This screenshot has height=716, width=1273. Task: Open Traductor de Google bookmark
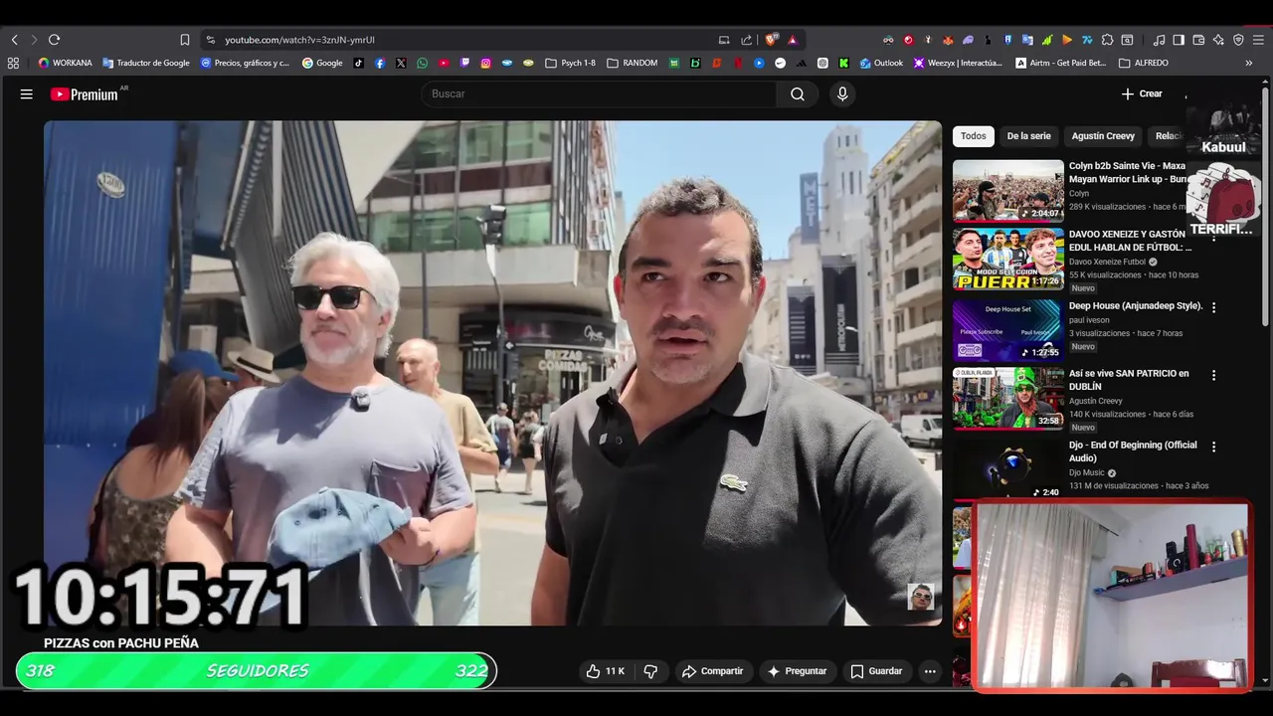point(145,63)
